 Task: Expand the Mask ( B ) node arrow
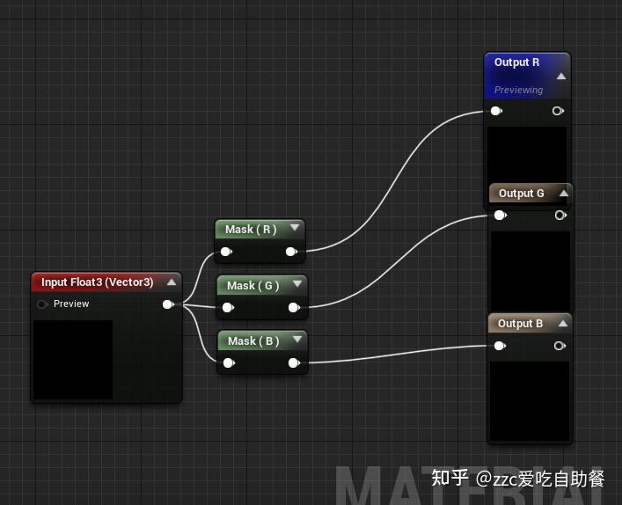click(x=297, y=340)
